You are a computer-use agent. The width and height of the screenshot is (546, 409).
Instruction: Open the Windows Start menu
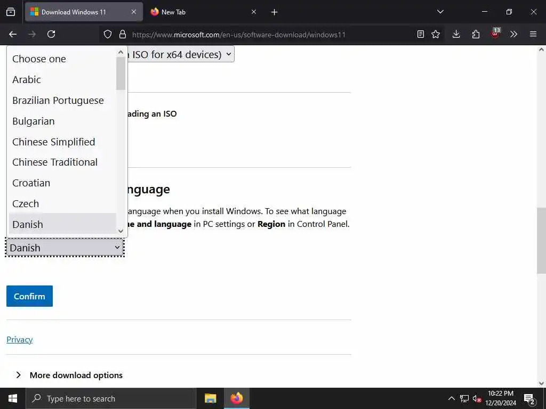(13, 398)
